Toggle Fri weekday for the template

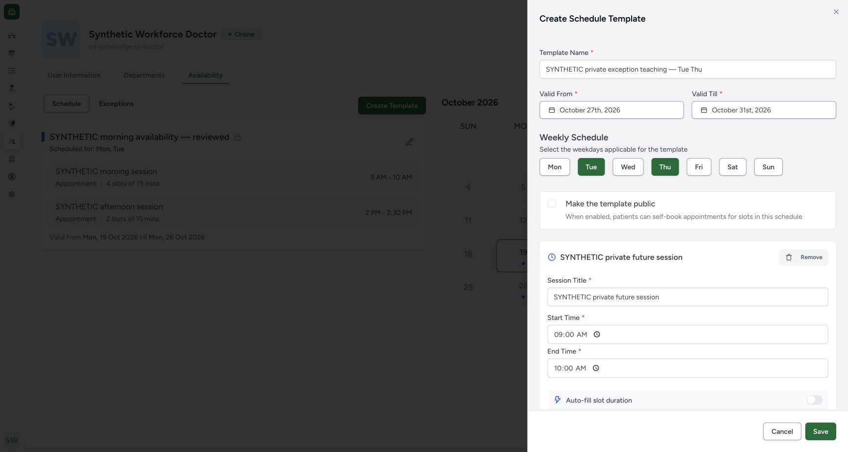pyautogui.click(x=699, y=167)
